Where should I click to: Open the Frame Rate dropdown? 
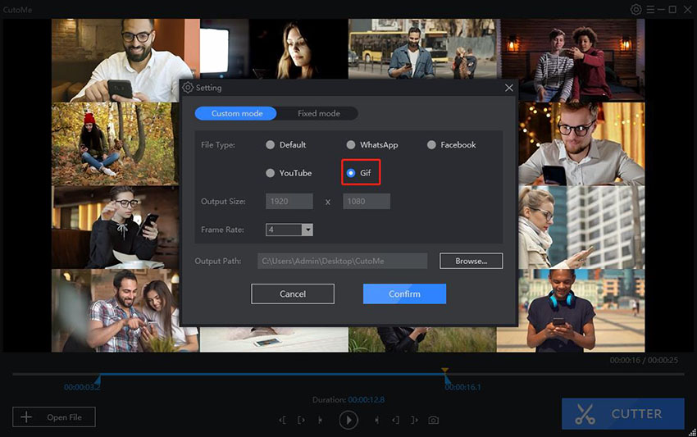click(307, 230)
